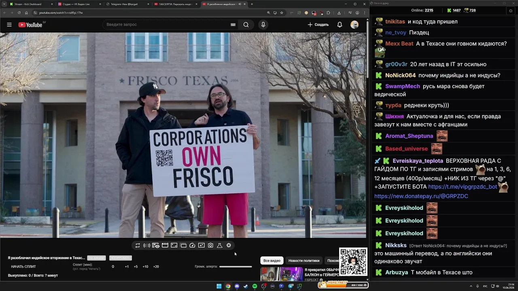Click the speedometer playback speed icon
The image size is (518, 291).
pos(192,245)
